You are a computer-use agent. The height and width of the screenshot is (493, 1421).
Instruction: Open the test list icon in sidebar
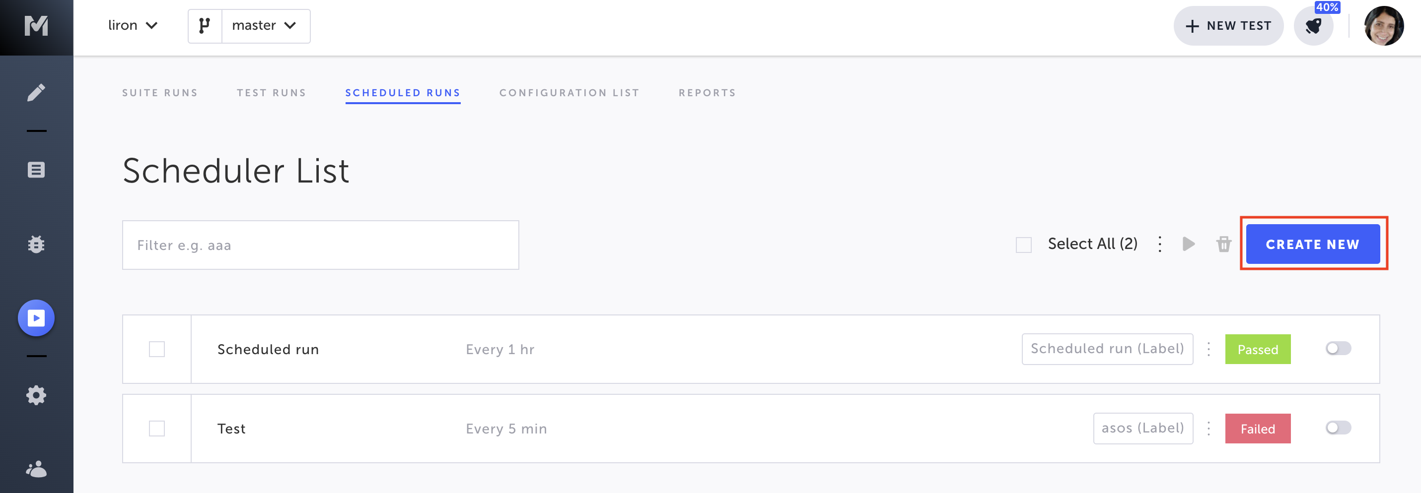(36, 170)
